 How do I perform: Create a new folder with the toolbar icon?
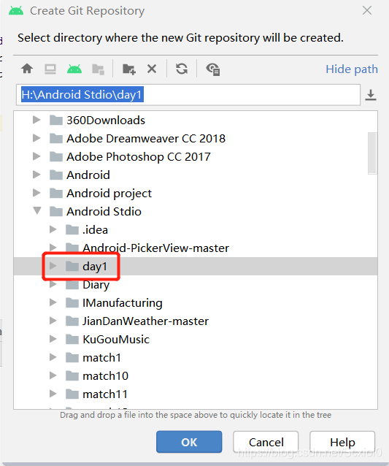[x=129, y=69]
